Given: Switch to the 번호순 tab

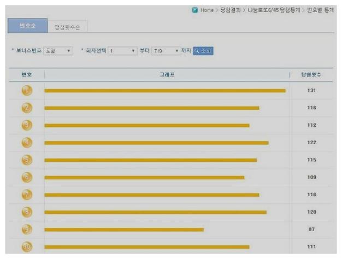Looking at the screenshot, I should pos(28,26).
